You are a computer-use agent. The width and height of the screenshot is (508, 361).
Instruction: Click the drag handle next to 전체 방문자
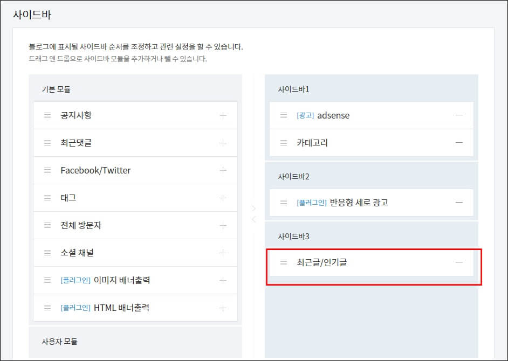[x=47, y=225]
